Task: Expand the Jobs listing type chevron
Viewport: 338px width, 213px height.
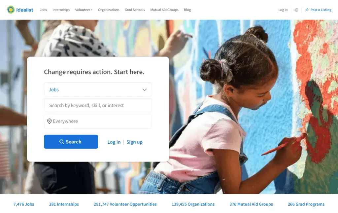Action: [x=145, y=90]
